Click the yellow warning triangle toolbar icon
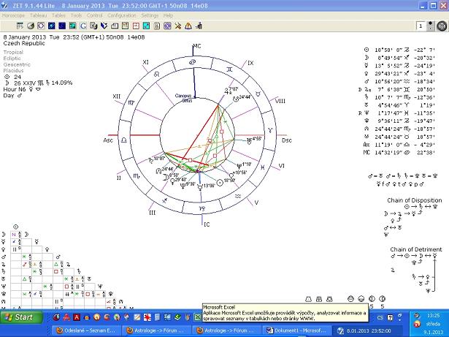This screenshot has width=449, height=337. 188,26
